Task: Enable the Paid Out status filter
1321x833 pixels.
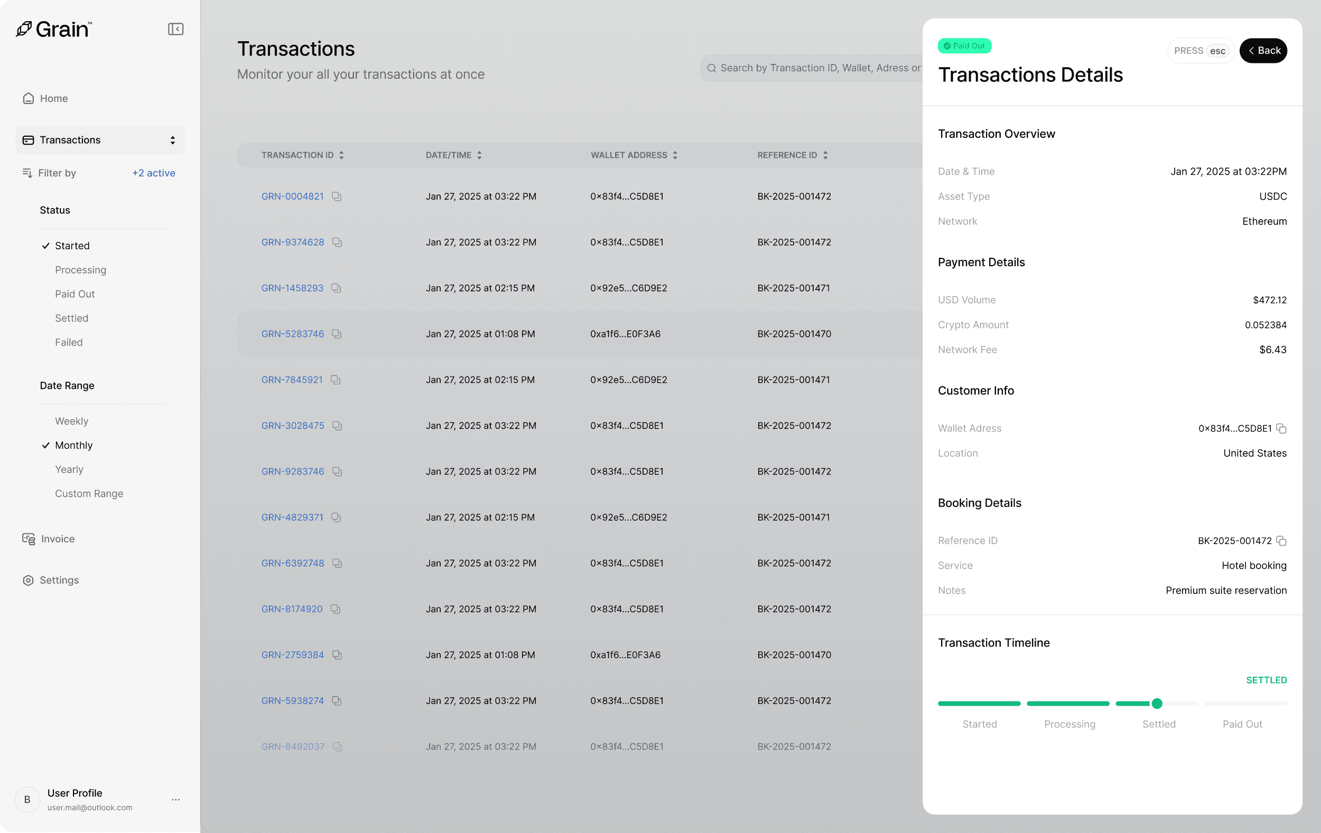Action: [75, 294]
